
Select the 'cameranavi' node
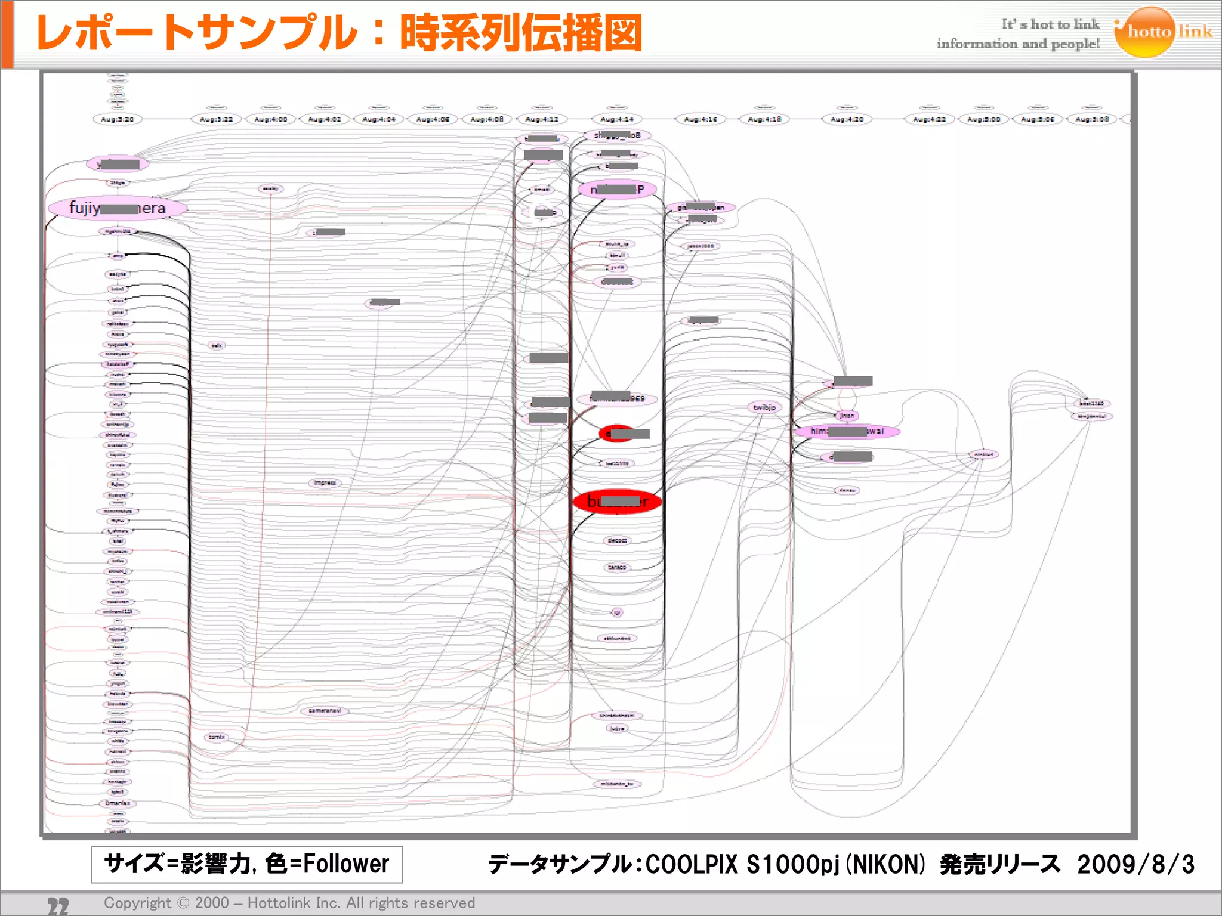tap(325, 711)
